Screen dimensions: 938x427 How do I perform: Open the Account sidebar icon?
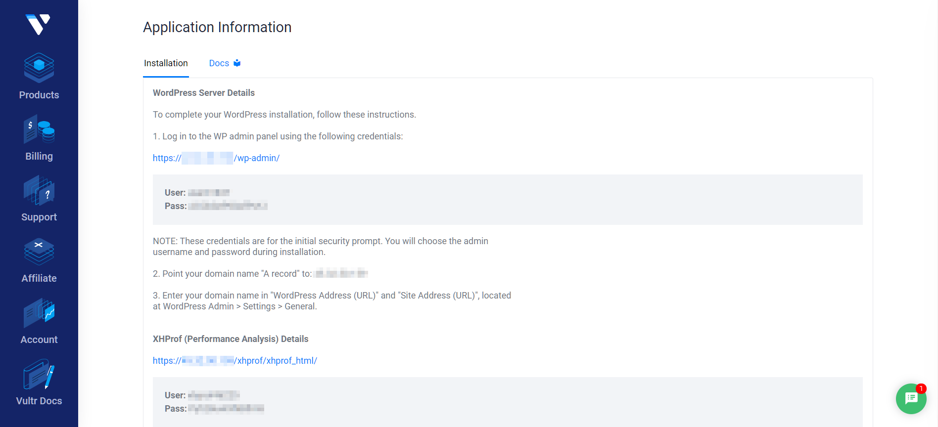point(39,313)
